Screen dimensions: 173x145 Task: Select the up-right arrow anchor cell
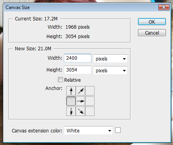pos(80,91)
